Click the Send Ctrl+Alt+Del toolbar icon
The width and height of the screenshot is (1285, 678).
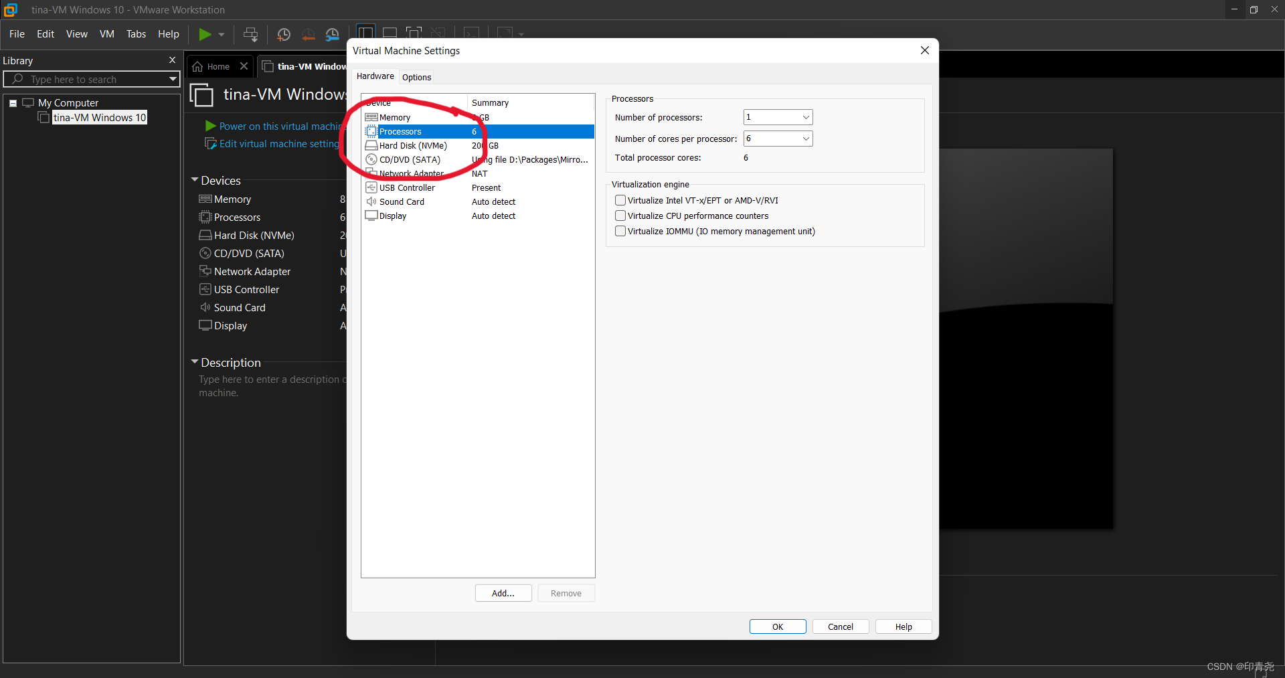coord(250,34)
